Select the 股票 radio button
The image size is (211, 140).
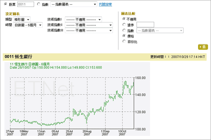coord(6,4)
